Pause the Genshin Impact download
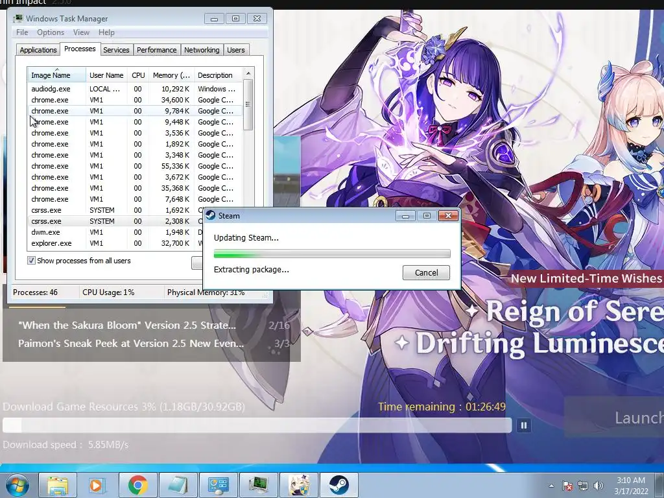 click(x=523, y=425)
